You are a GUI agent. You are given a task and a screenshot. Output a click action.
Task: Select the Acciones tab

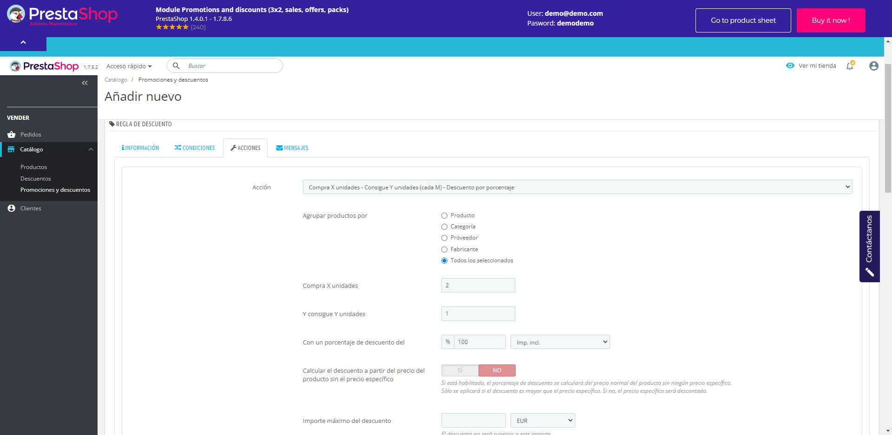tap(245, 148)
